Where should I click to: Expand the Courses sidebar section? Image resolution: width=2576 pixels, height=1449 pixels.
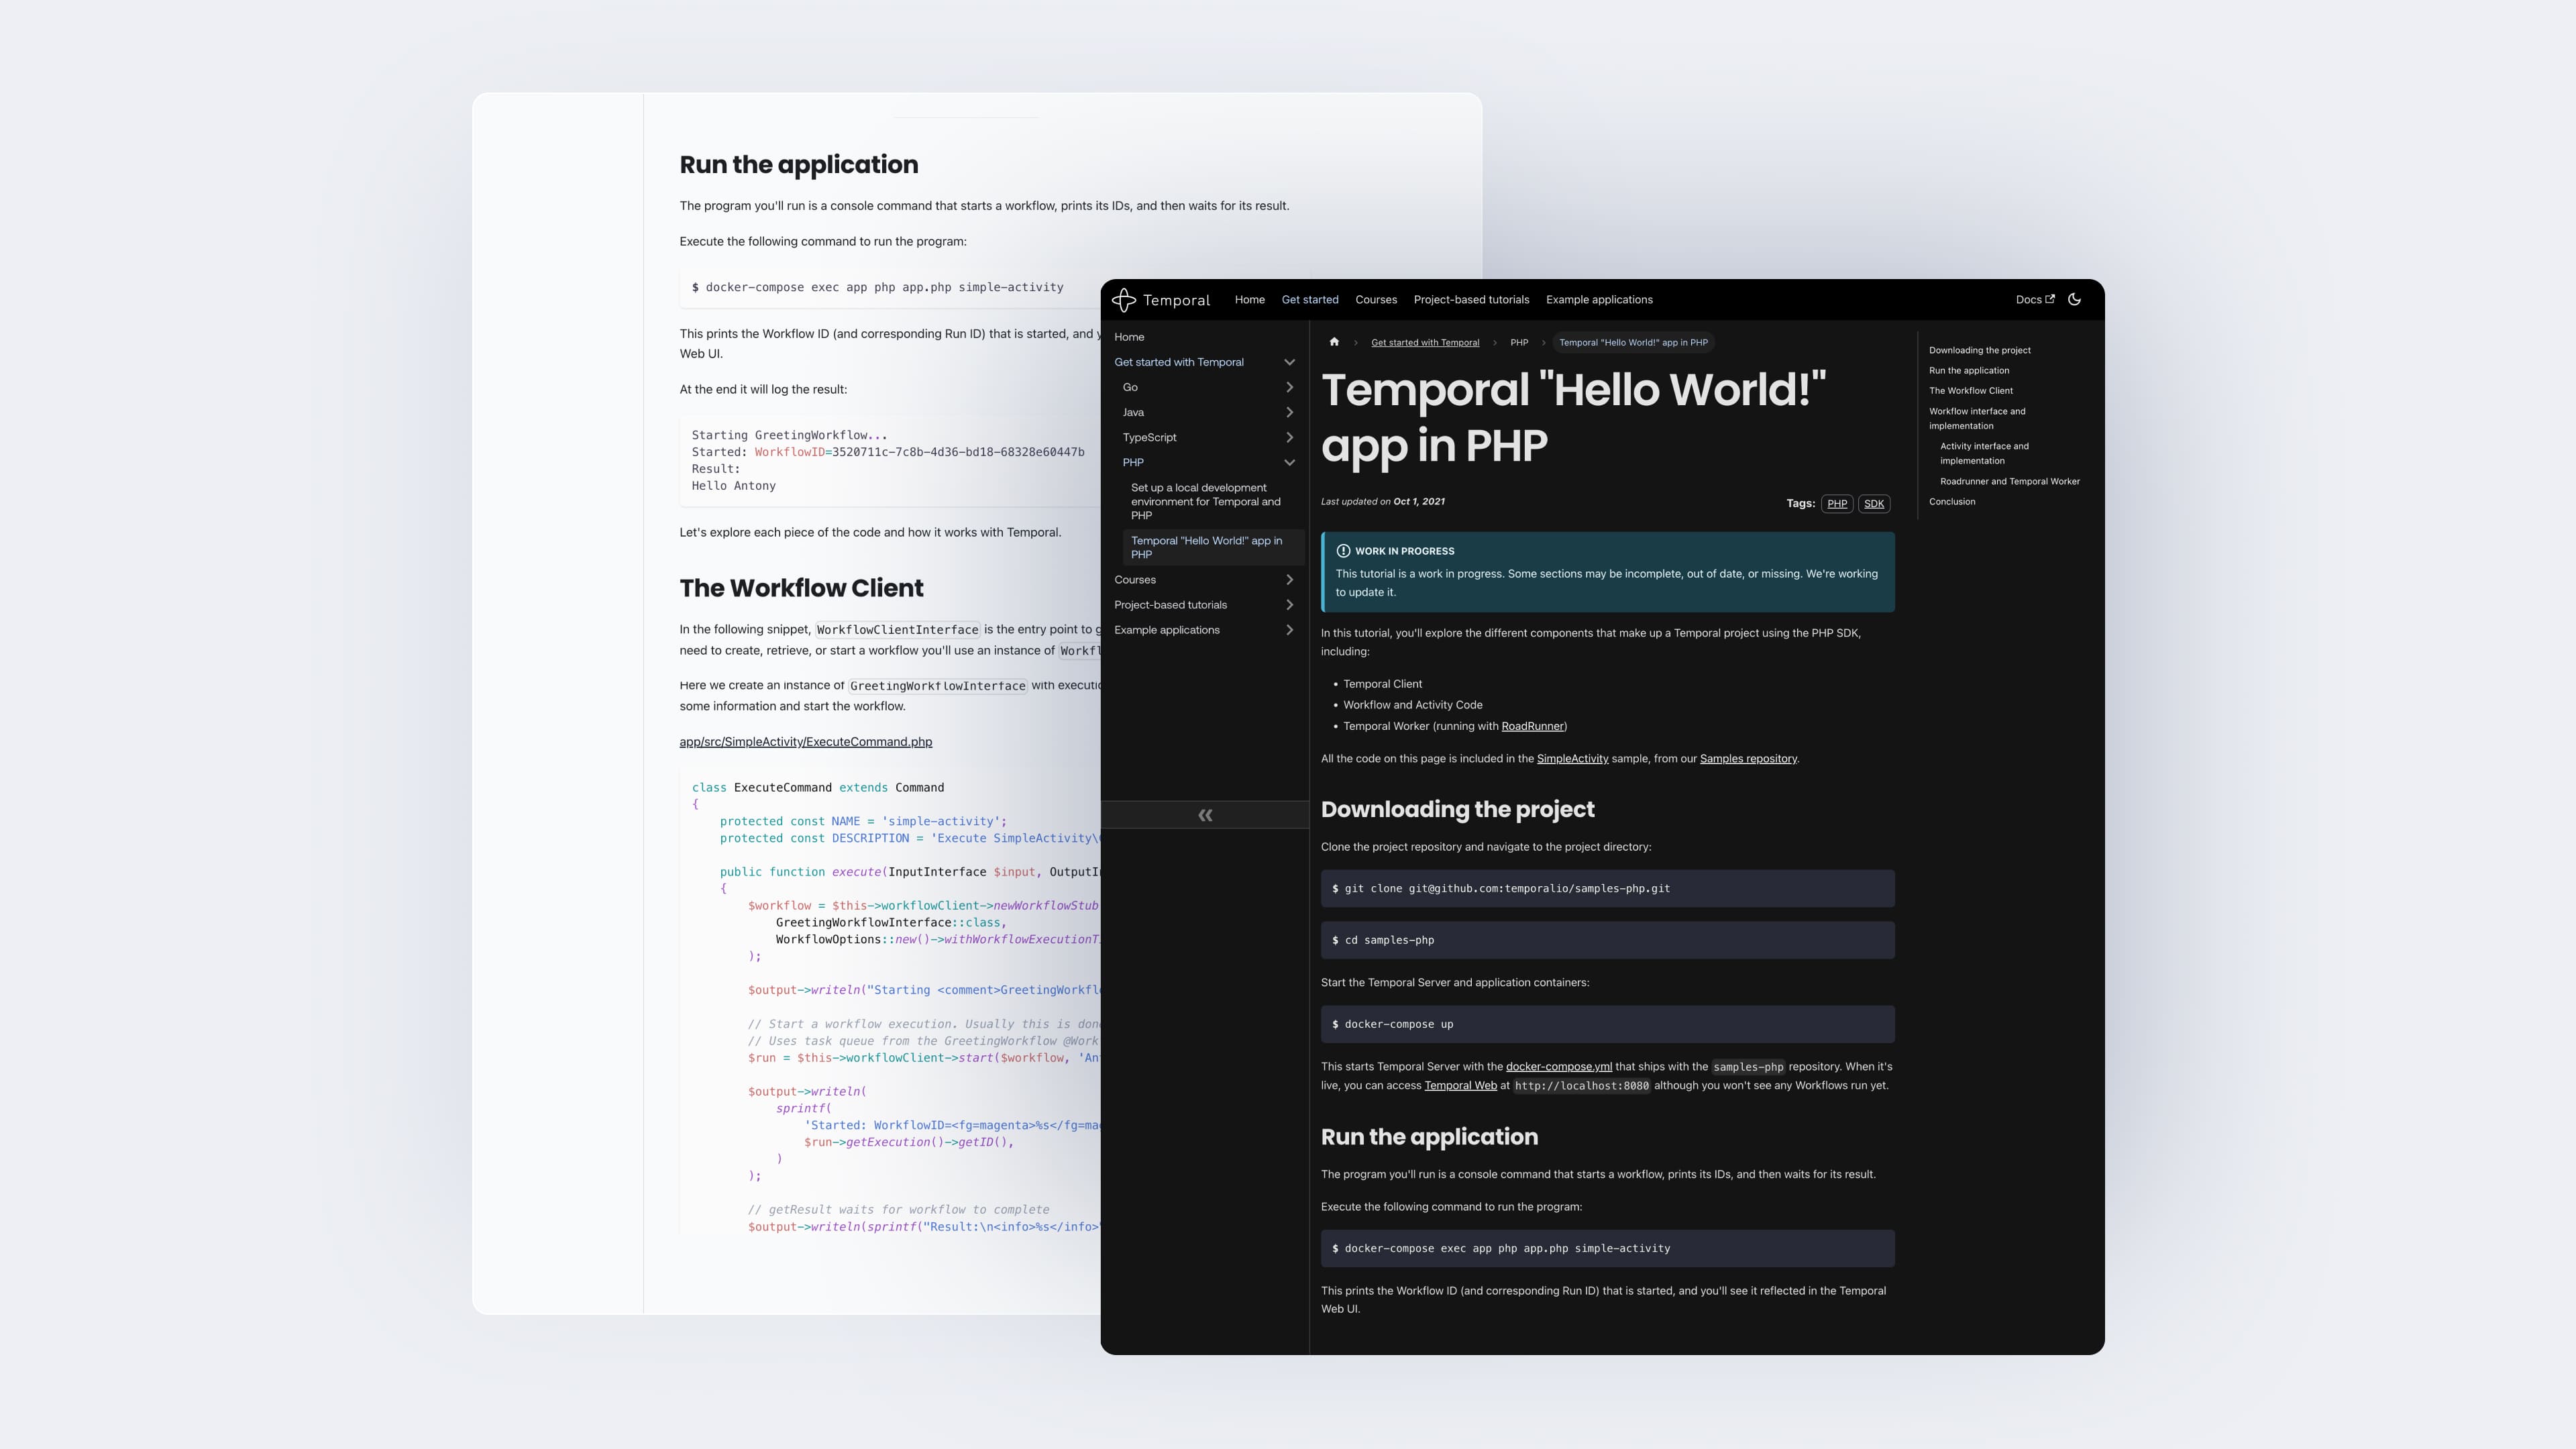(x=1289, y=579)
